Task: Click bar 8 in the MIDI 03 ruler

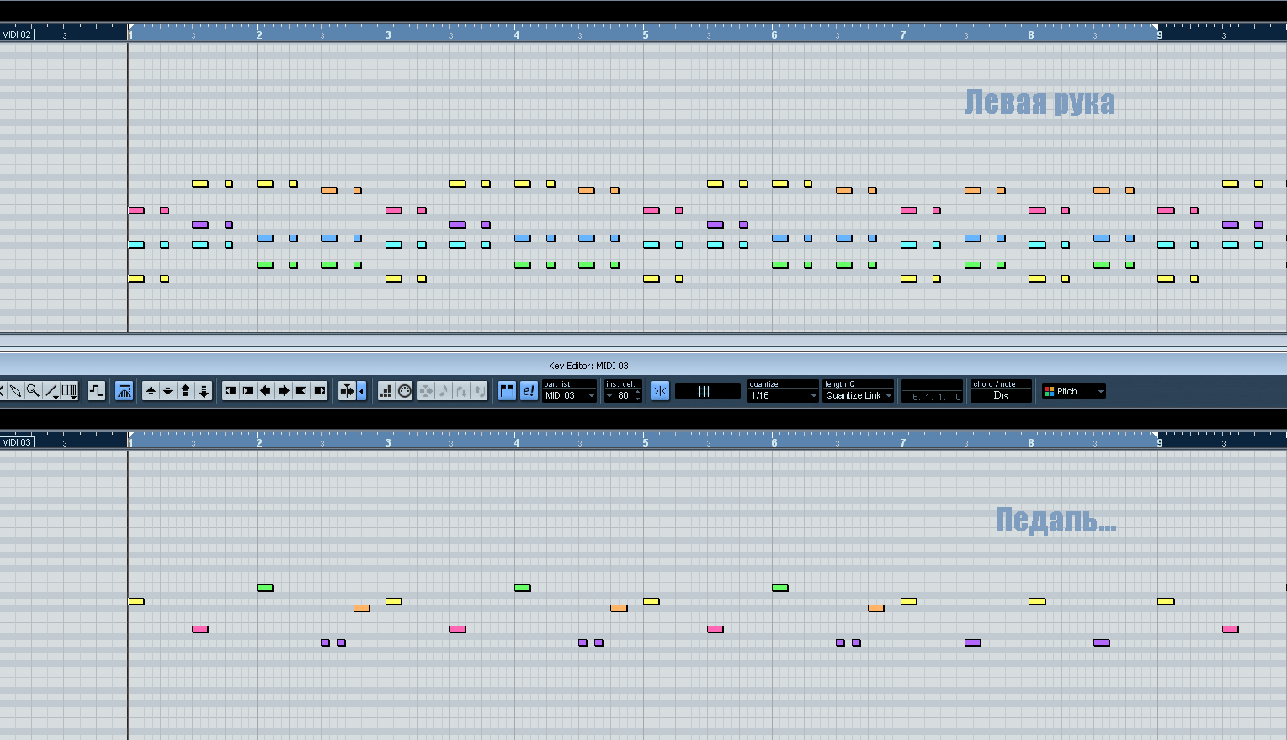Action: pyautogui.click(x=1031, y=442)
